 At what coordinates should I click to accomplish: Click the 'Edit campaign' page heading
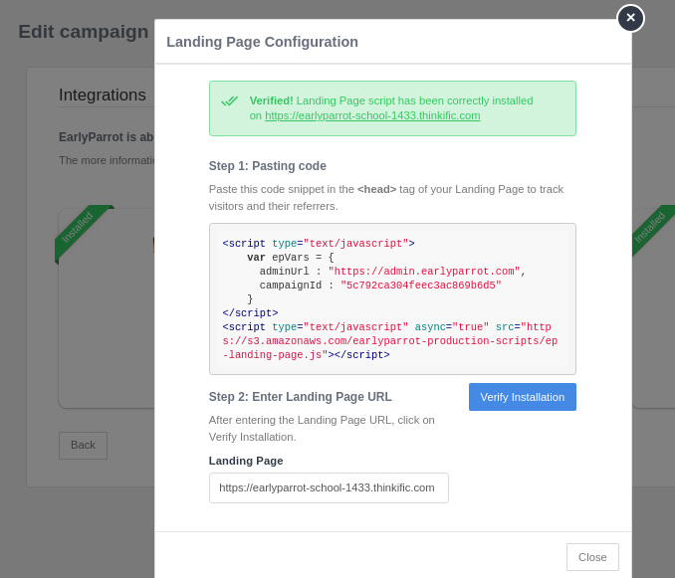(83, 32)
